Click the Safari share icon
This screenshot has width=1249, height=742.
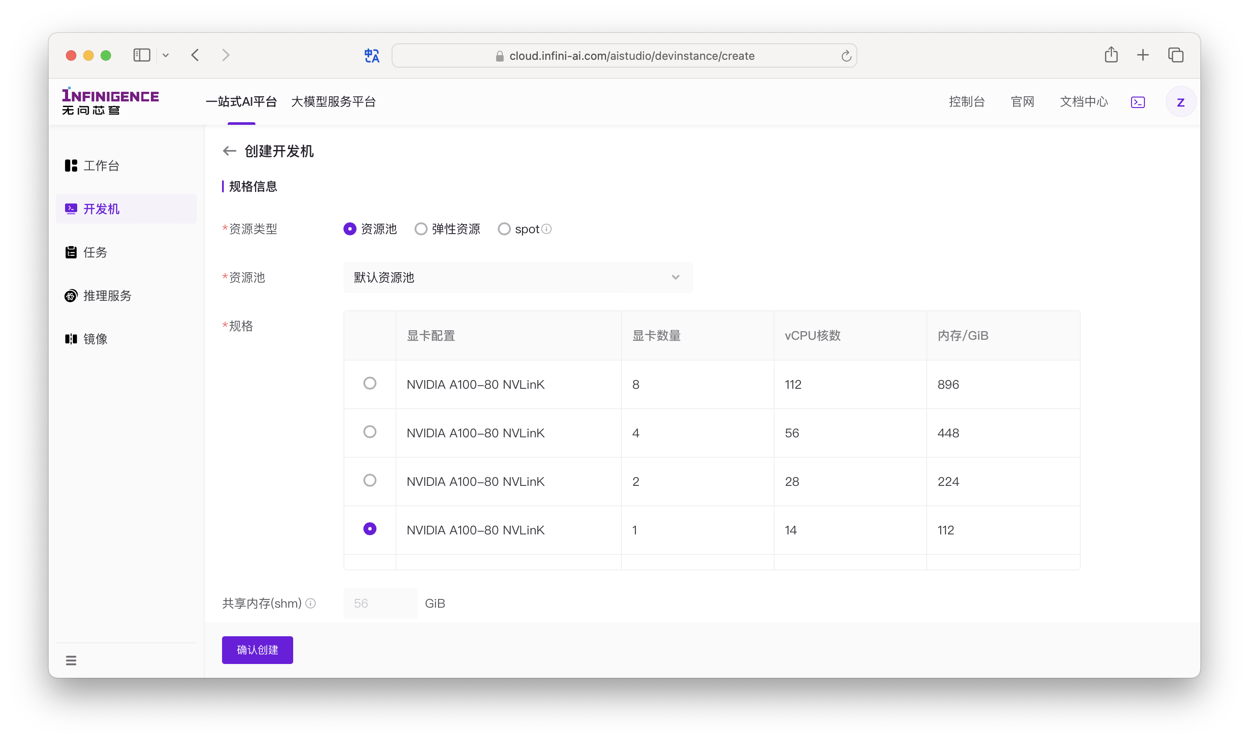(x=1111, y=55)
